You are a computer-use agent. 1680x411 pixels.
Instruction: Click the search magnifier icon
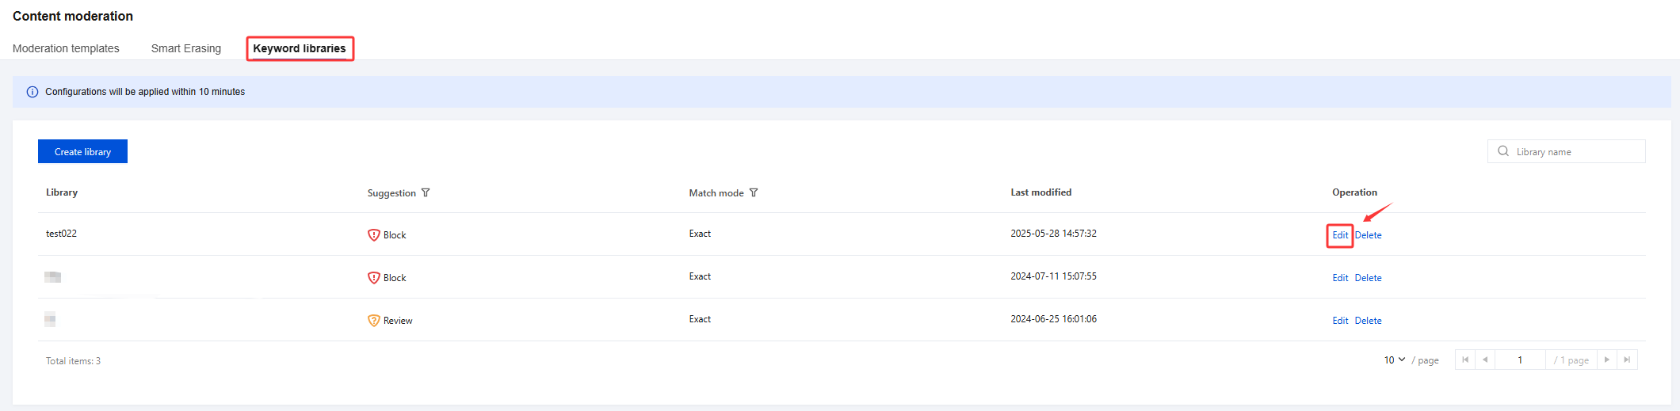(x=1502, y=151)
